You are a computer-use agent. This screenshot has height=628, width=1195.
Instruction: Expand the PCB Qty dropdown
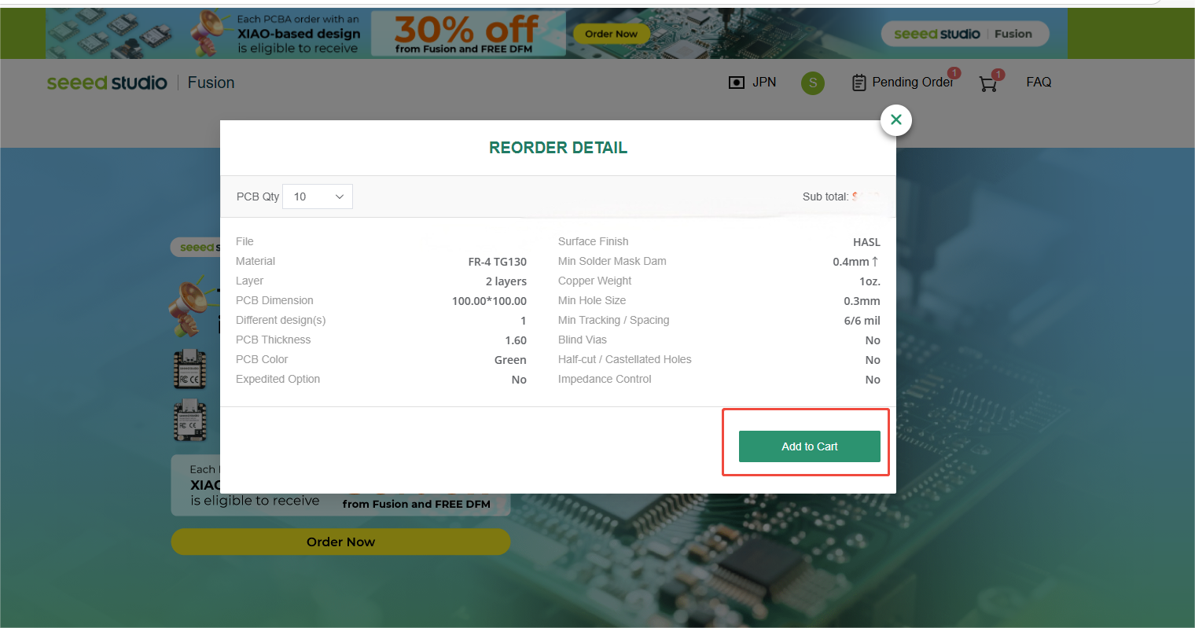[318, 196]
